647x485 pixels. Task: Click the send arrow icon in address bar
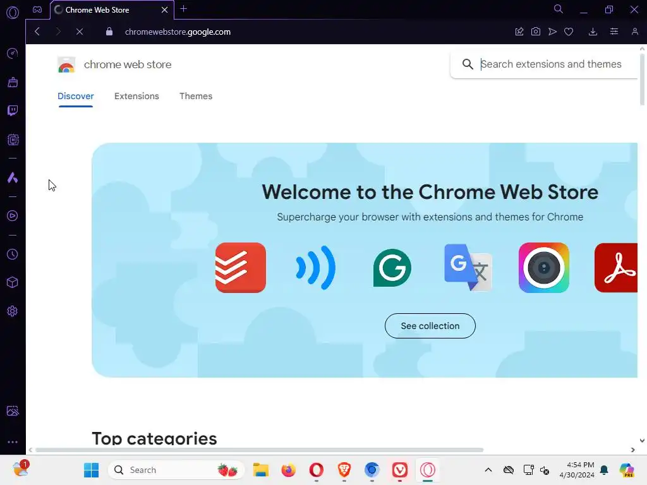[x=552, y=32]
